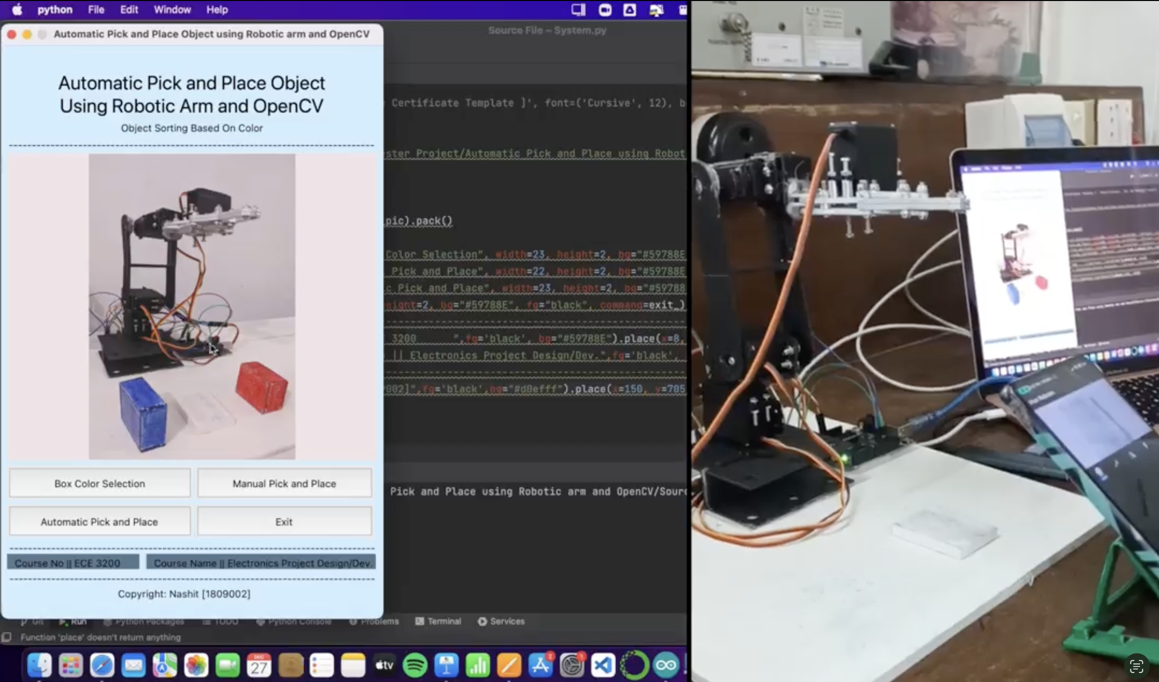This screenshot has height=682, width=1159.
Task: Open Python Packages tab in PyCharm
Action: pos(144,621)
